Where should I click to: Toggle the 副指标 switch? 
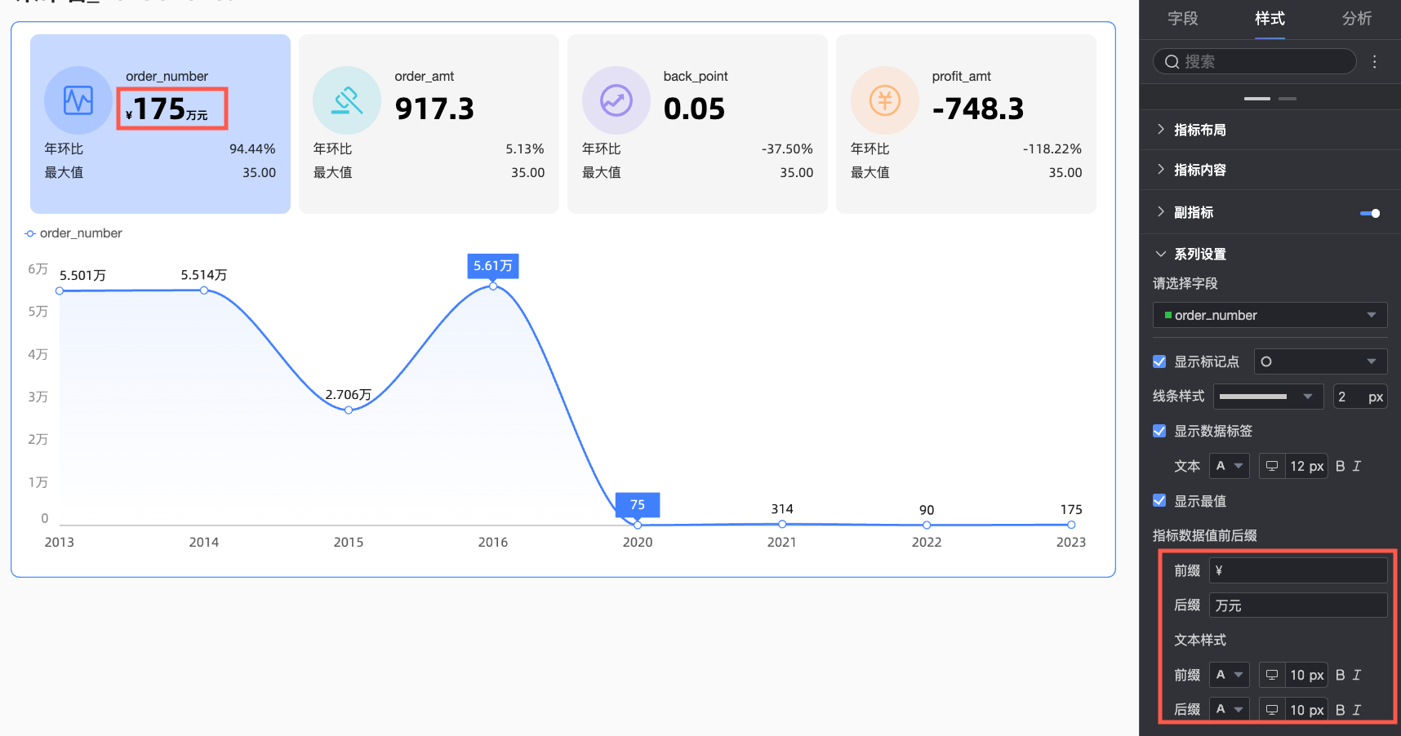tap(1370, 213)
